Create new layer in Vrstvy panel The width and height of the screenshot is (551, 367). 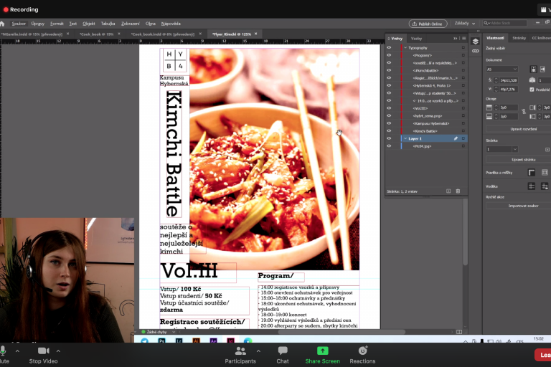[x=448, y=191]
